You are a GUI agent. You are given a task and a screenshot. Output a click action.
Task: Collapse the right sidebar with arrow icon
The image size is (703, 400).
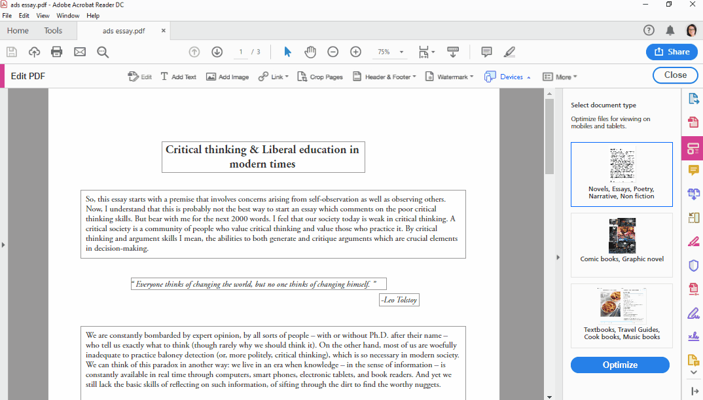click(694, 391)
